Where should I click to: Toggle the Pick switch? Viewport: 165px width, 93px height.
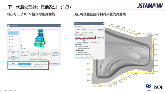click(x=84, y=40)
